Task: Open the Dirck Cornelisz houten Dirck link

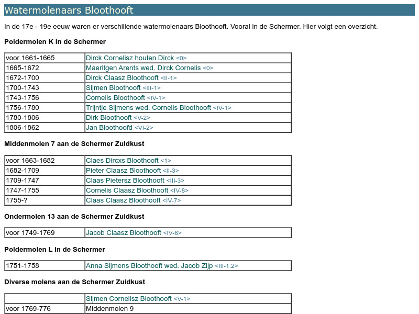Action: coord(136,58)
